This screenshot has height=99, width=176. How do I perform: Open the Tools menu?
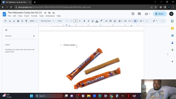[41, 16]
